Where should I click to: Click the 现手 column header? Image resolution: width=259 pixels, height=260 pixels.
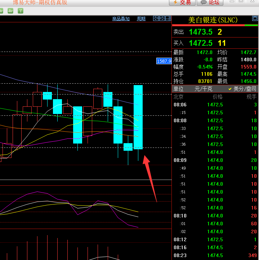point(251,97)
